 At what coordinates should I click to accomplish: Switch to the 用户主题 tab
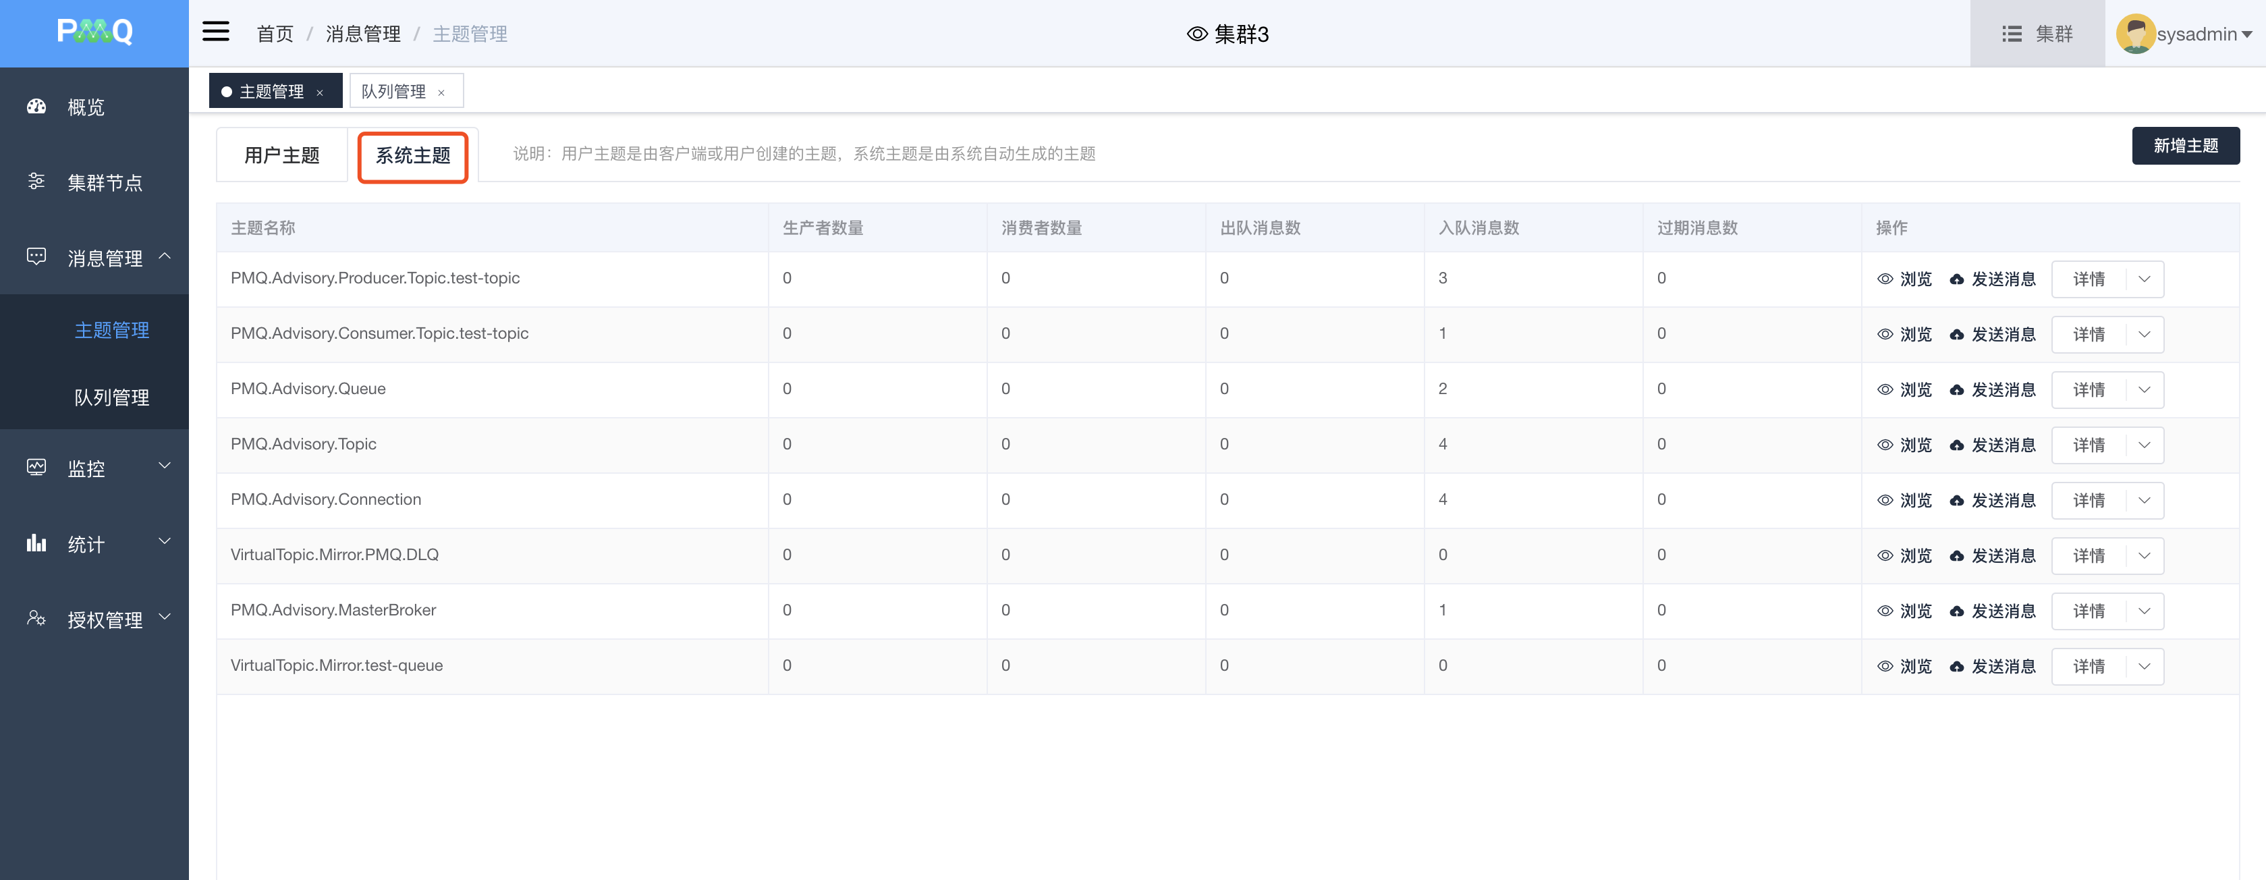pos(281,156)
